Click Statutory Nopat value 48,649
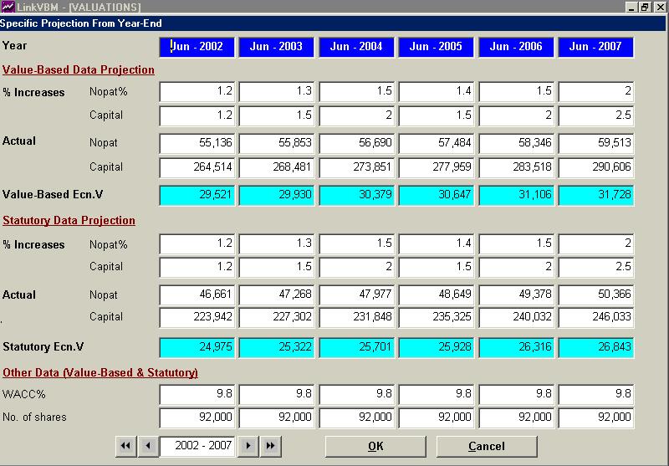This screenshot has width=669, height=466. click(x=436, y=294)
